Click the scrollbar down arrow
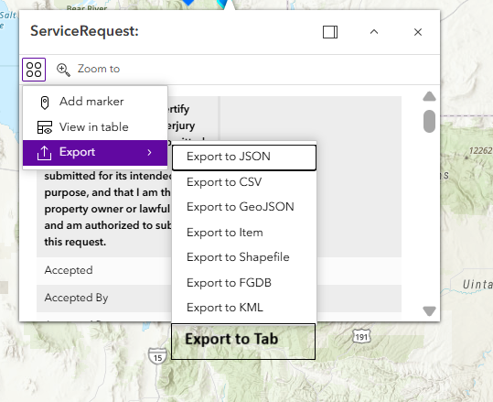 pyautogui.click(x=429, y=311)
